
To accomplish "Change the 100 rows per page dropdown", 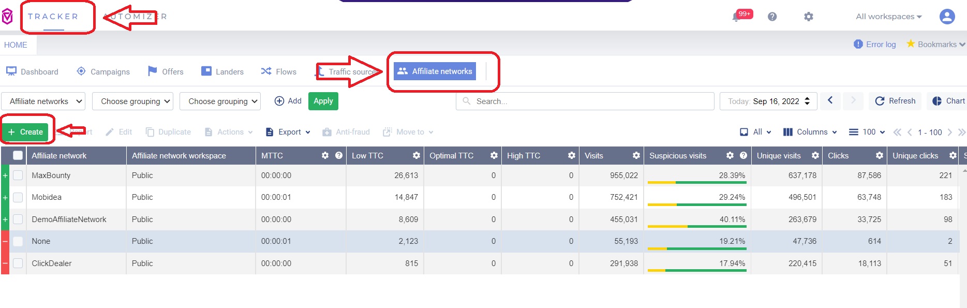I will [x=867, y=132].
